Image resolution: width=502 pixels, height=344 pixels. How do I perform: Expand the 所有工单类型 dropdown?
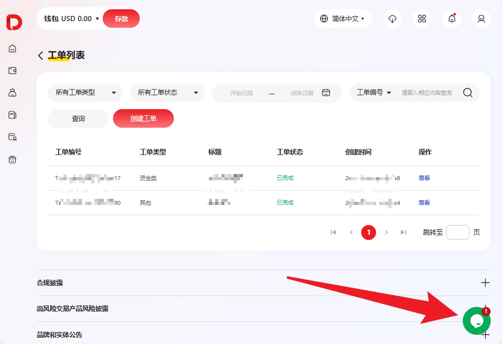(85, 93)
